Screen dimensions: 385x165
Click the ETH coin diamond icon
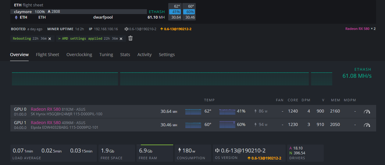pyautogui.click(x=16, y=17)
